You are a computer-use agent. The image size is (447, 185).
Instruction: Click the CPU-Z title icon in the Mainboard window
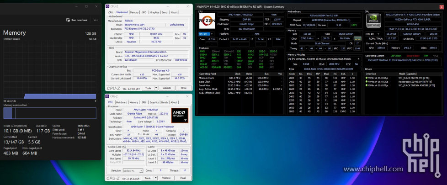click(108, 6)
